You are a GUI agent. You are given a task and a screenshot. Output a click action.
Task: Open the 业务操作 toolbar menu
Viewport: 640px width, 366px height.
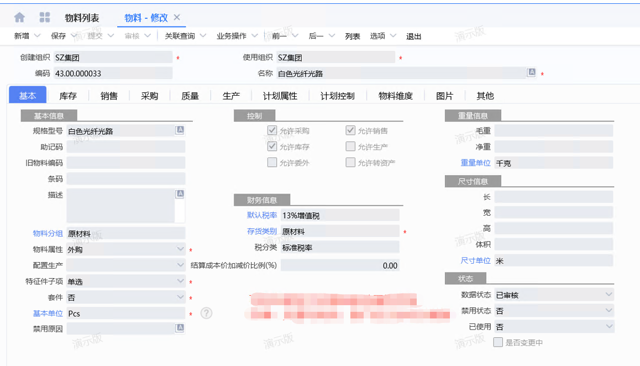232,36
